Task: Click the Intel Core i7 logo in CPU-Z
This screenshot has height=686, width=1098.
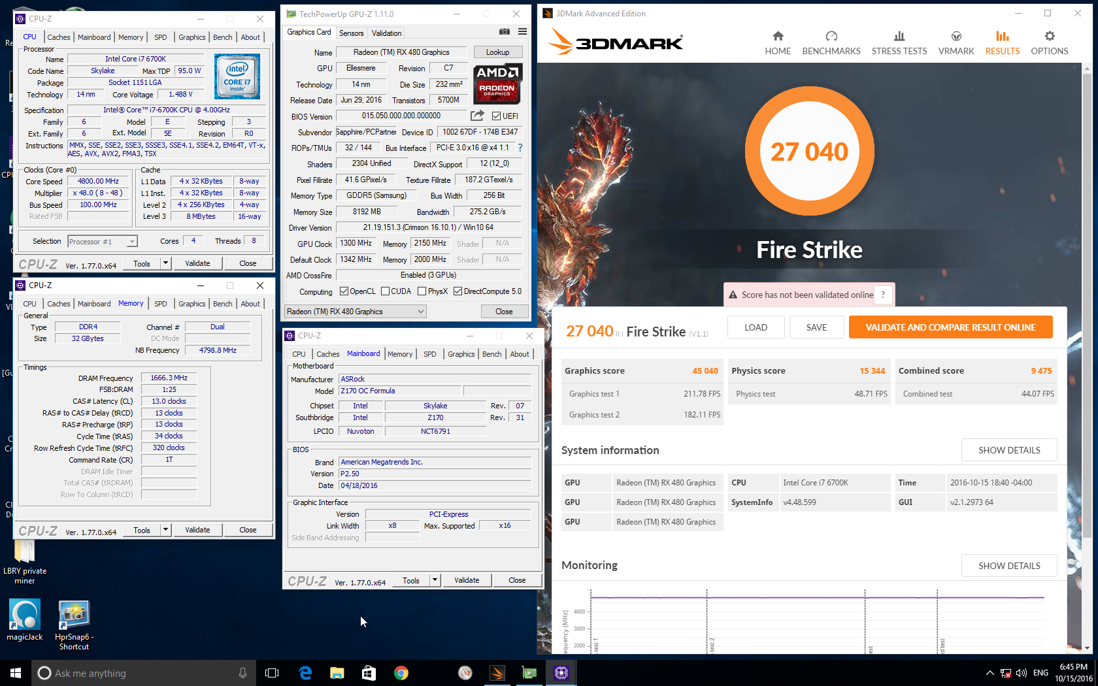Action: [237, 76]
